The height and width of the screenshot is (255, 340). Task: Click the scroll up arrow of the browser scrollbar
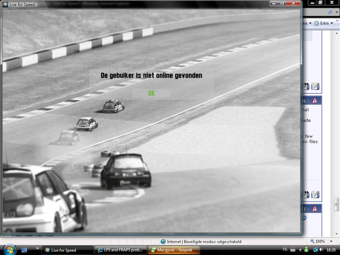pyautogui.click(x=337, y=33)
